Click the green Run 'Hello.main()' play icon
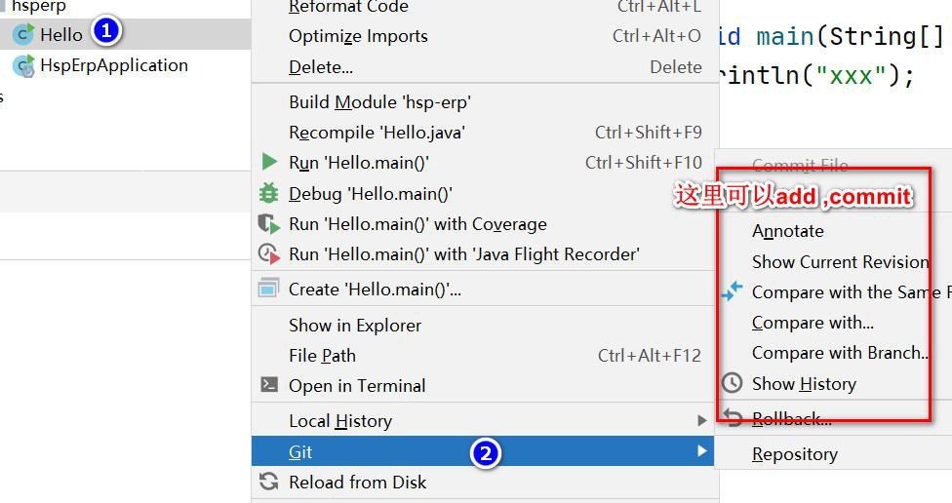 point(269,163)
